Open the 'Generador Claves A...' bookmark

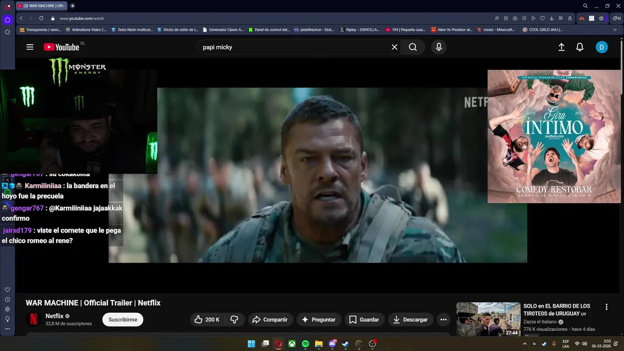pyautogui.click(x=223, y=30)
